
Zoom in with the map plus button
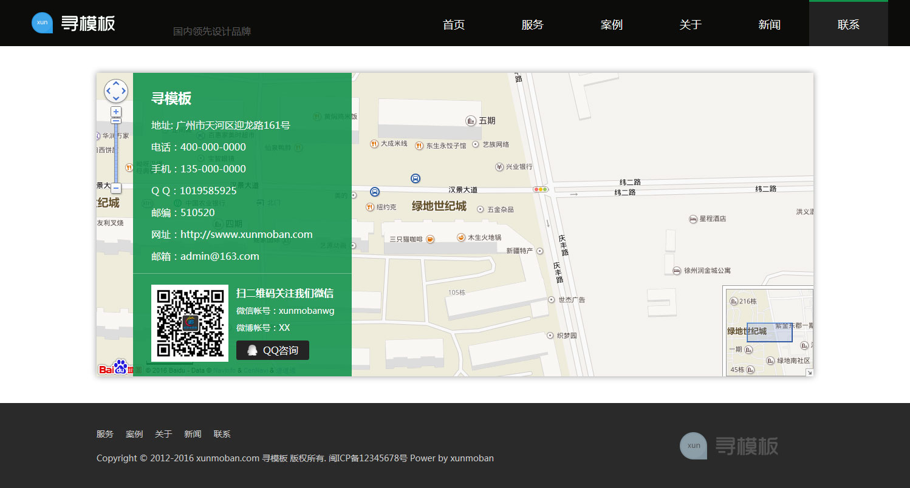116,112
